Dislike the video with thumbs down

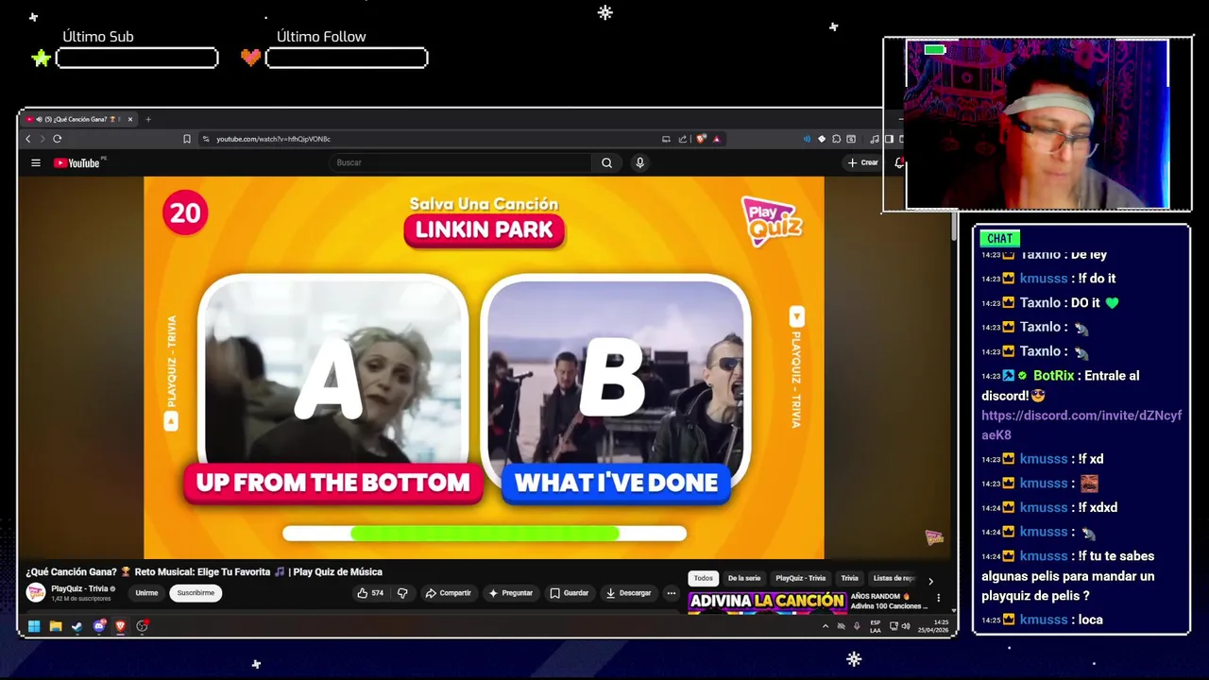pyautogui.click(x=402, y=593)
